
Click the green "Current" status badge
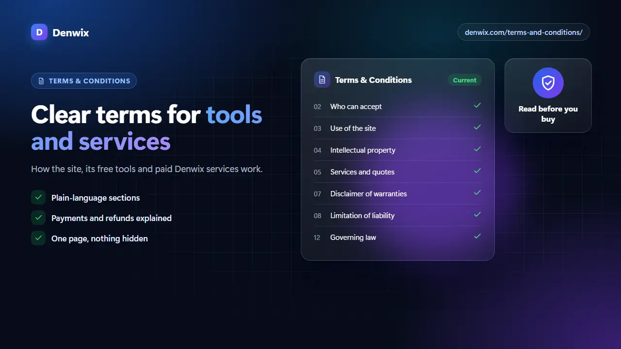(465, 80)
